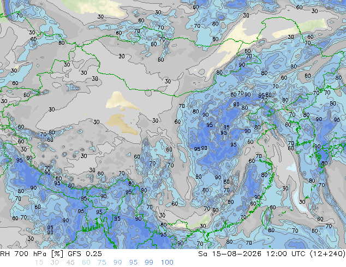Select the 99 value in the colour legend
Image resolution: width=346 pixels, height=267 pixels.
pyautogui.click(x=149, y=263)
